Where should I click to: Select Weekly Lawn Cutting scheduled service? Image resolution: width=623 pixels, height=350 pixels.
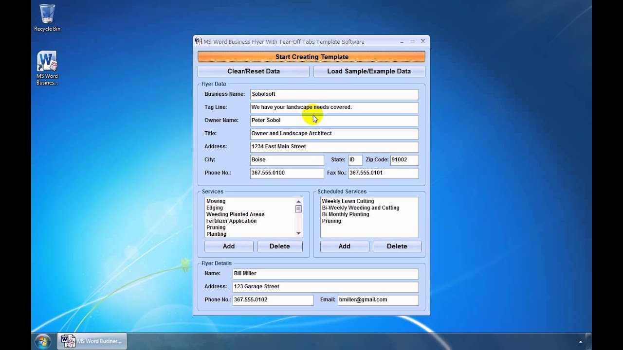(348, 201)
